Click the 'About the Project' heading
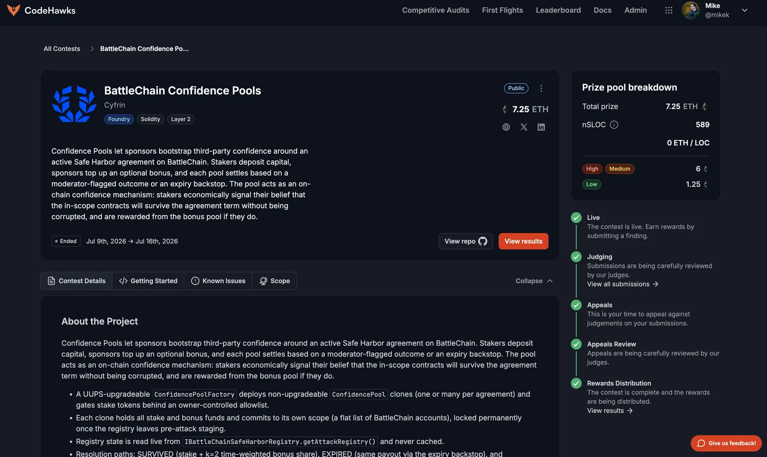 point(100,321)
